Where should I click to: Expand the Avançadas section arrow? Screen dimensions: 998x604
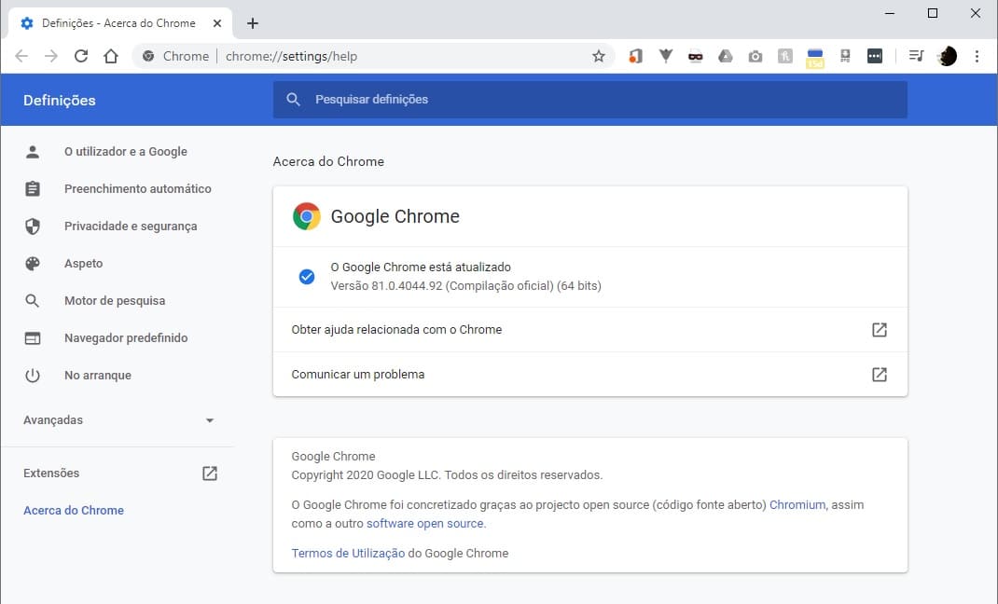(210, 420)
